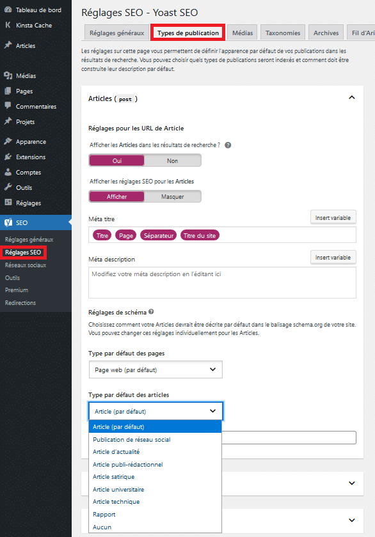The image size is (375, 537).
Task: Switch to Médias tab
Action: pos(243,33)
